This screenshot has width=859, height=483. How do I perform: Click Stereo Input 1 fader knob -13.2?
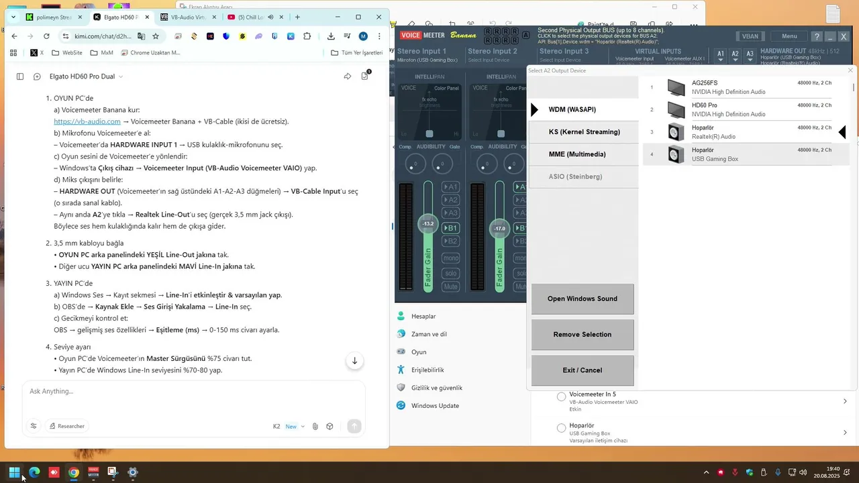point(427,223)
